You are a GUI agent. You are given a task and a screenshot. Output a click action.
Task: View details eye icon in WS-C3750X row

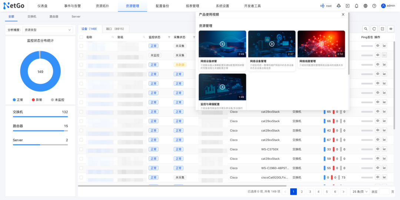pyautogui.click(x=377, y=149)
